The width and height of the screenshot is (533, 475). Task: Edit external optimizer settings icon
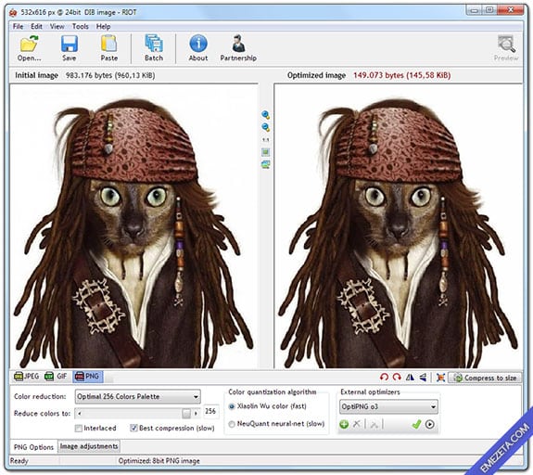(x=374, y=424)
